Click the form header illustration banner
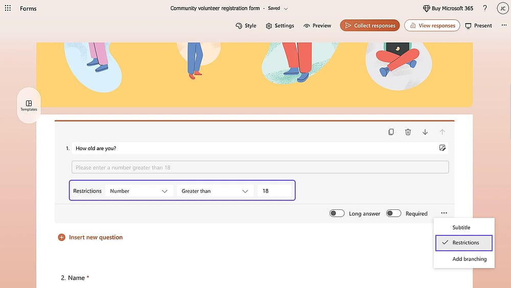Image resolution: width=511 pixels, height=288 pixels. point(254,75)
